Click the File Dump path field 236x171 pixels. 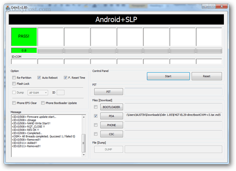coord(173,149)
